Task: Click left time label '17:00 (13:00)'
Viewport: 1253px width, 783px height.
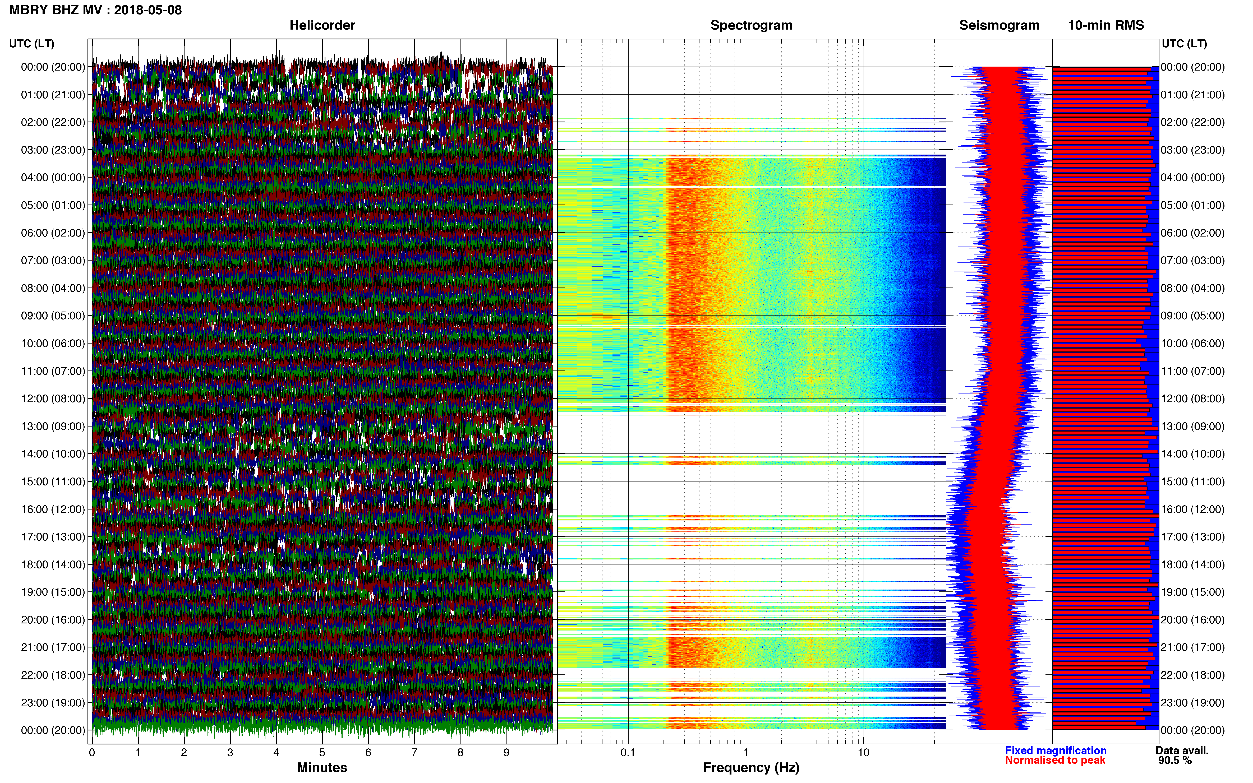Action: pos(53,537)
